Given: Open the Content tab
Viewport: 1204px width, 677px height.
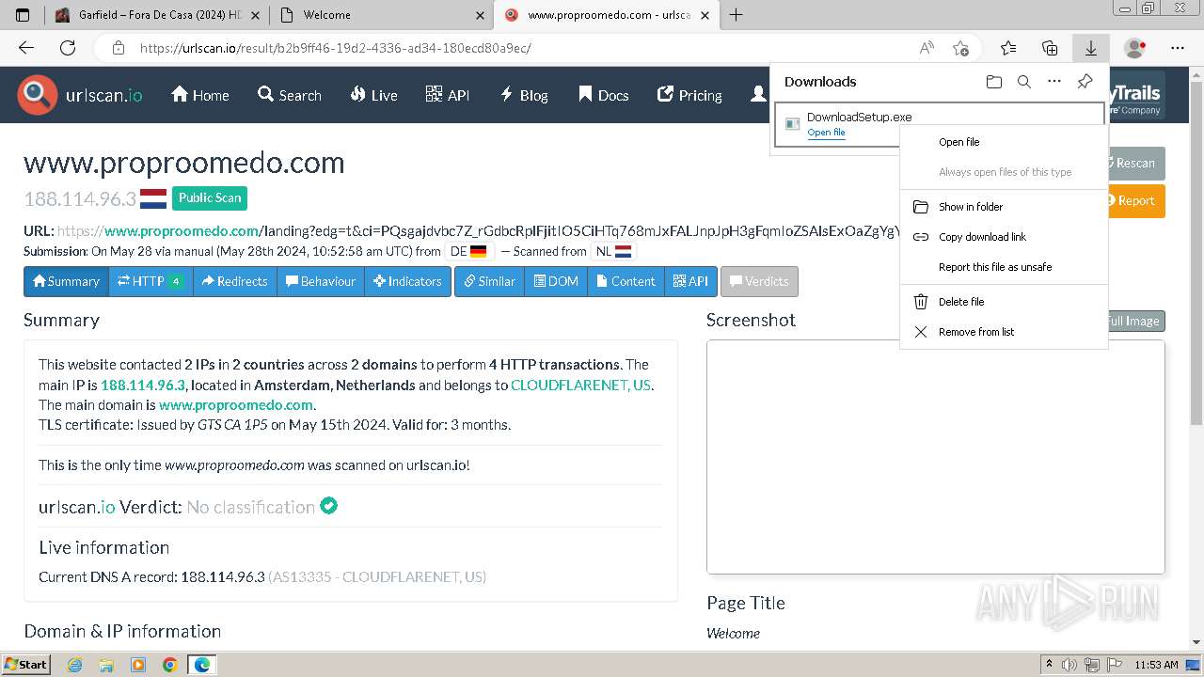Looking at the screenshot, I should point(626,281).
